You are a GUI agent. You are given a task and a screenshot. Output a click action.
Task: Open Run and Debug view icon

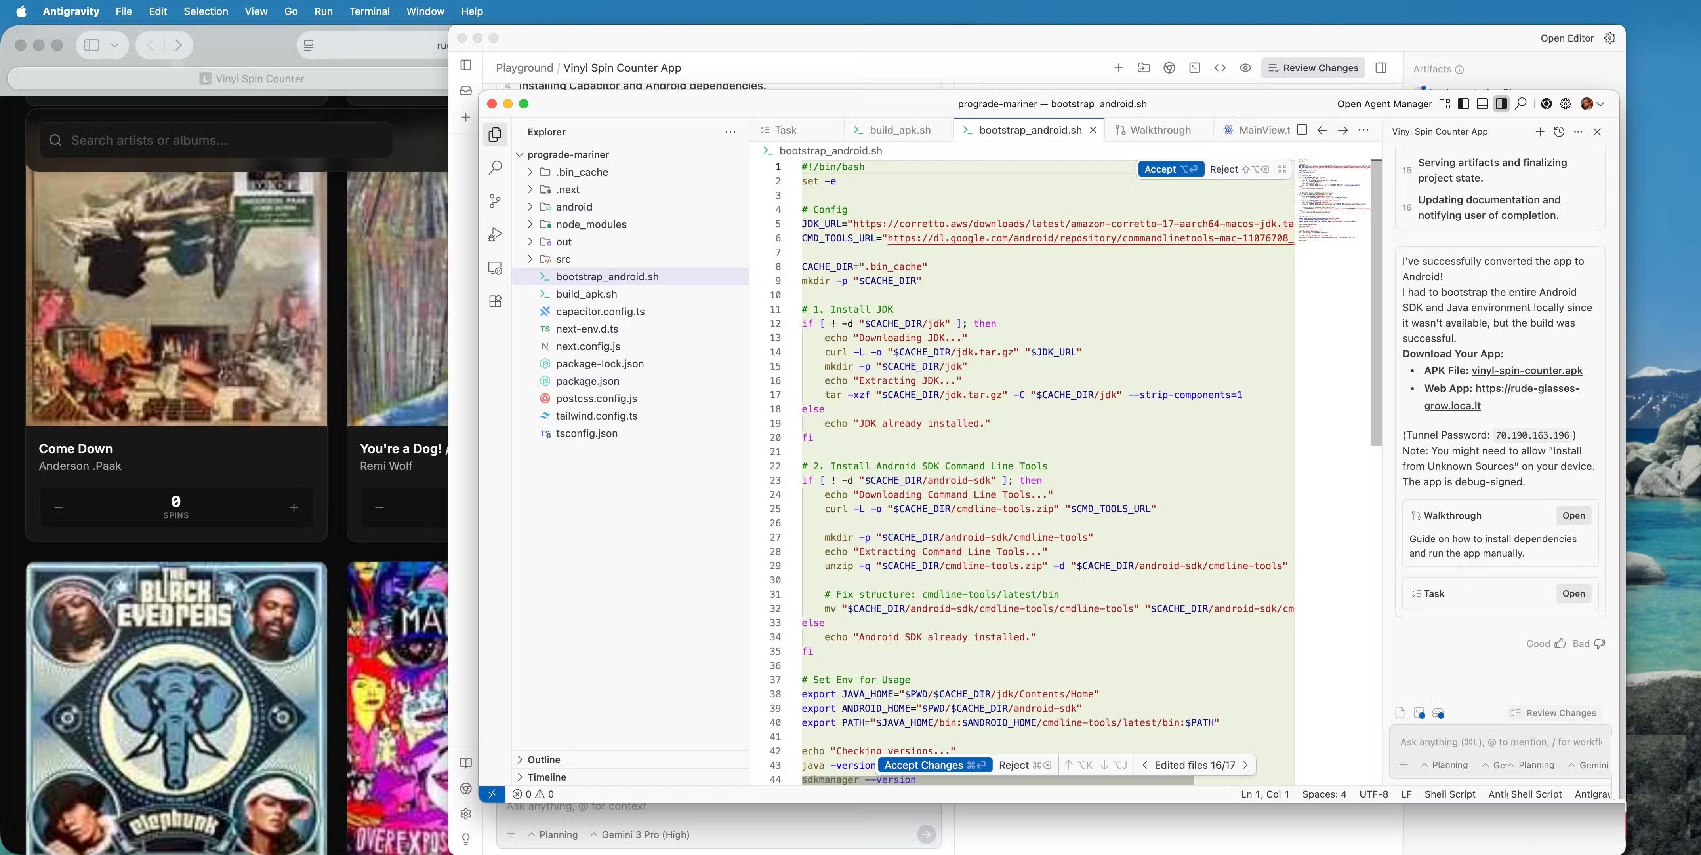click(x=495, y=235)
